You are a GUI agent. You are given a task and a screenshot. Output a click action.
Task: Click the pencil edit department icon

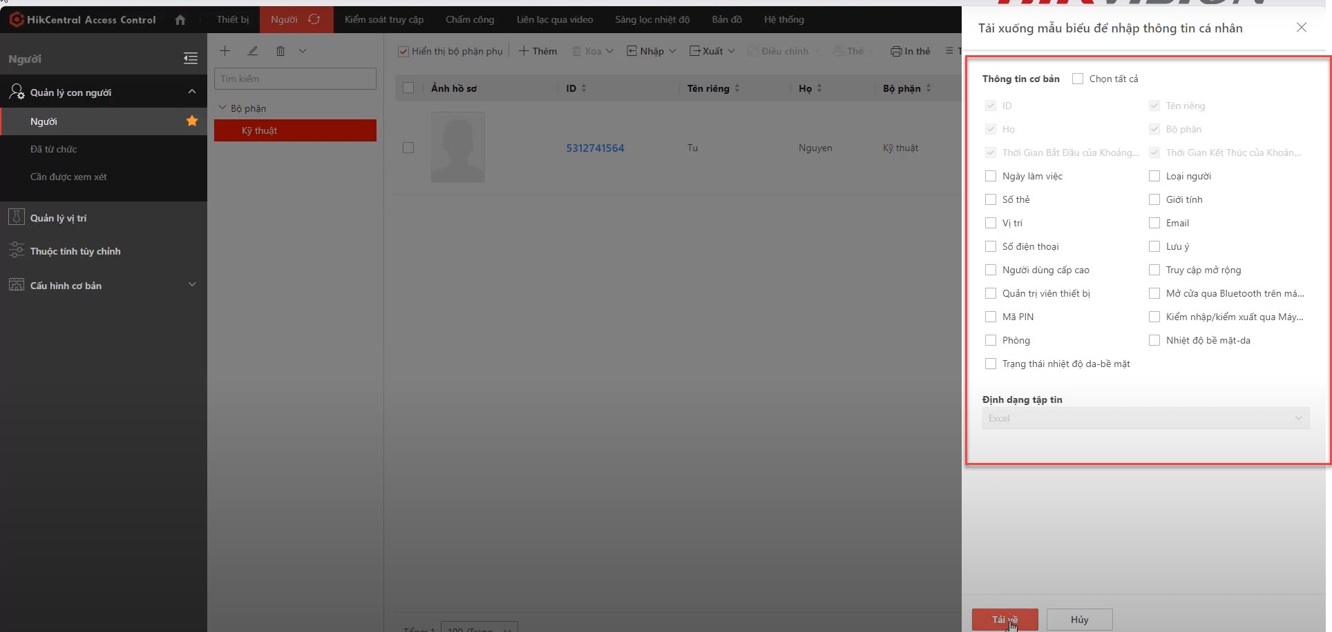(253, 51)
